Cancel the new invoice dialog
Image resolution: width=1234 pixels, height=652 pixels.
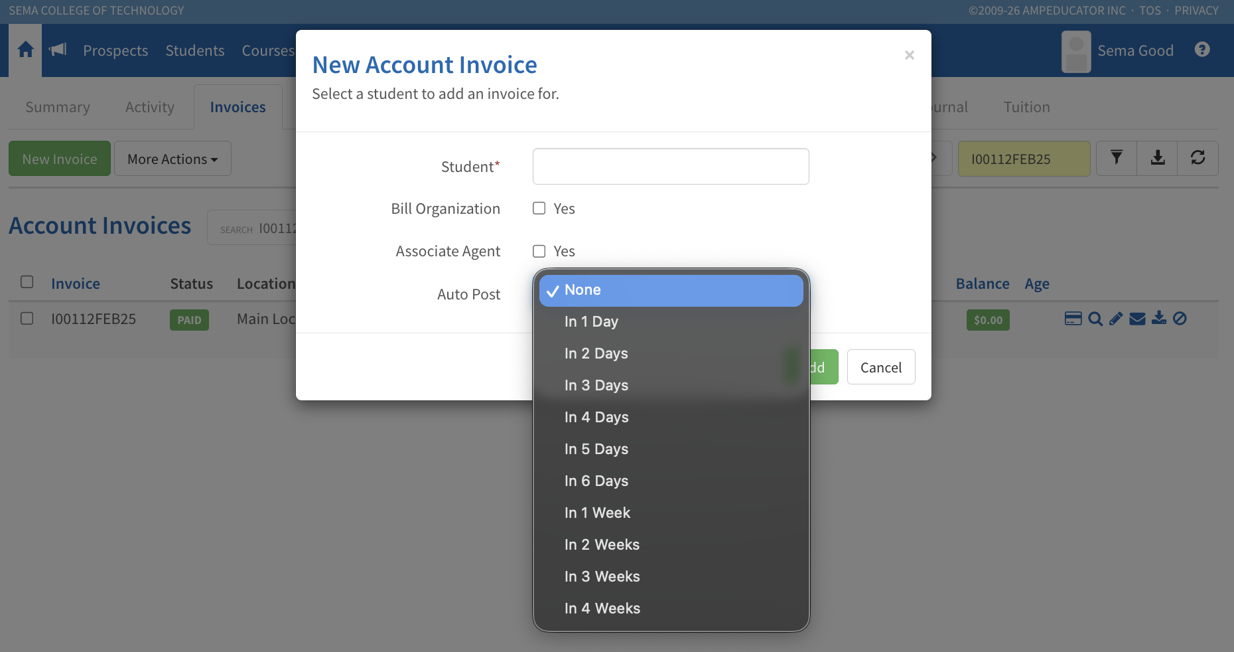click(x=881, y=367)
